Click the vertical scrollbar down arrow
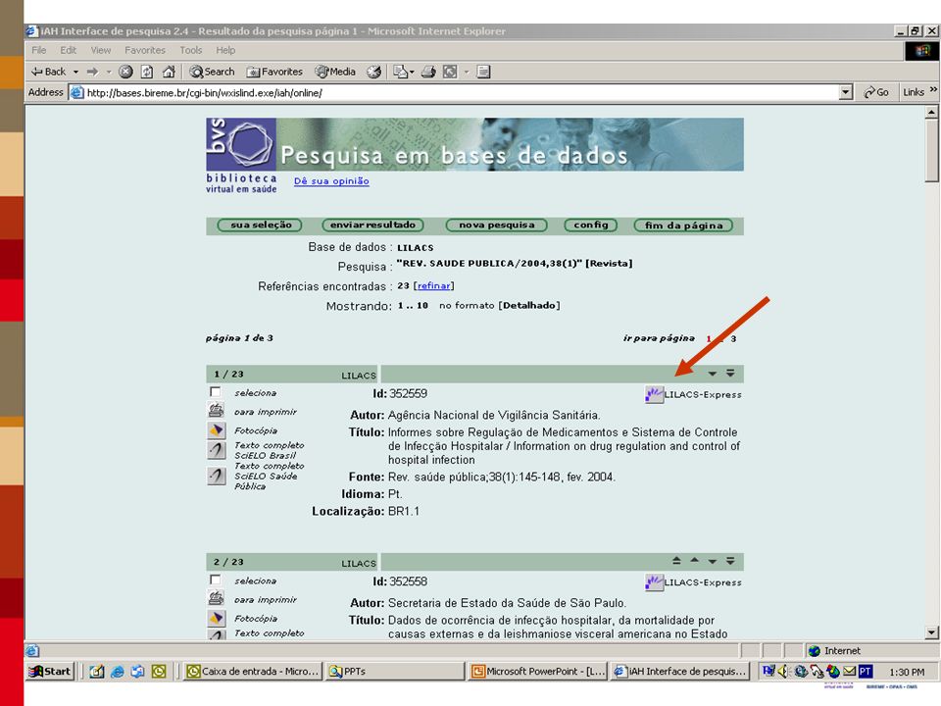 click(931, 632)
